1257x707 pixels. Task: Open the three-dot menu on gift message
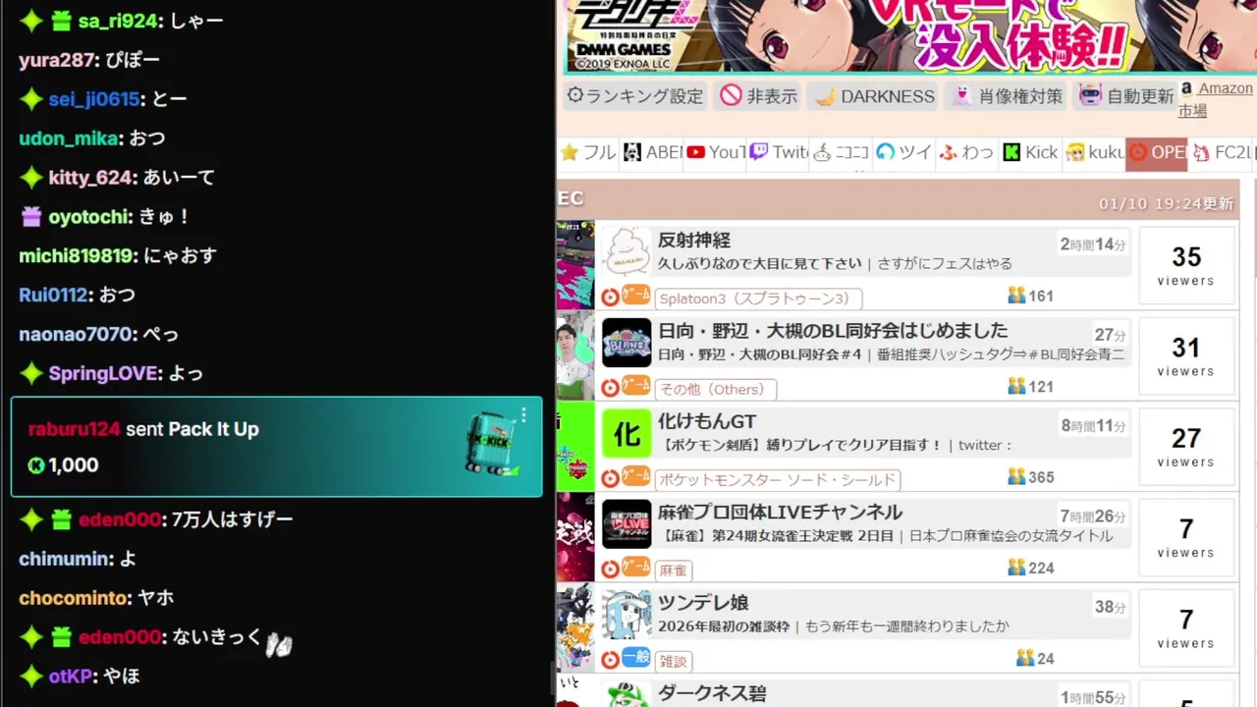pyautogui.click(x=523, y=414)
